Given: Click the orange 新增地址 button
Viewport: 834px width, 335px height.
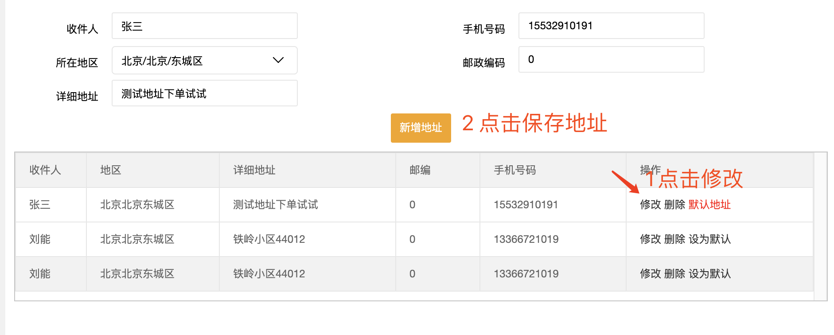Looking at the screenshot, I should pyautogui.click(x=421, y=128).
